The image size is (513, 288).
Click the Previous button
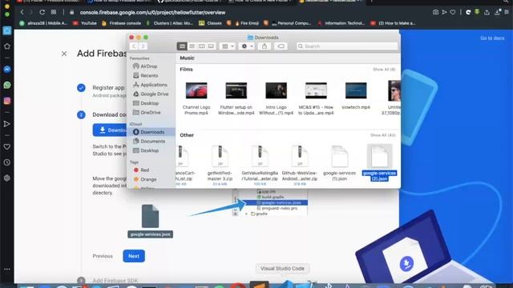point(103,256)
